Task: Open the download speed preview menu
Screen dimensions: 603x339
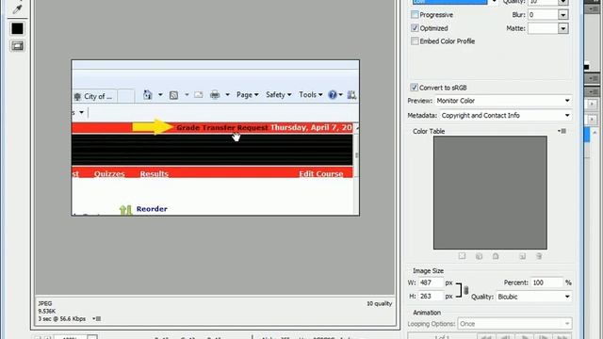Action: 97,318
